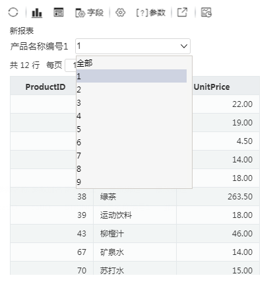Image resolution: width=277 pixels, height=286 pixels.
Task: Open the table layout icon
Action: coord(59,12)
